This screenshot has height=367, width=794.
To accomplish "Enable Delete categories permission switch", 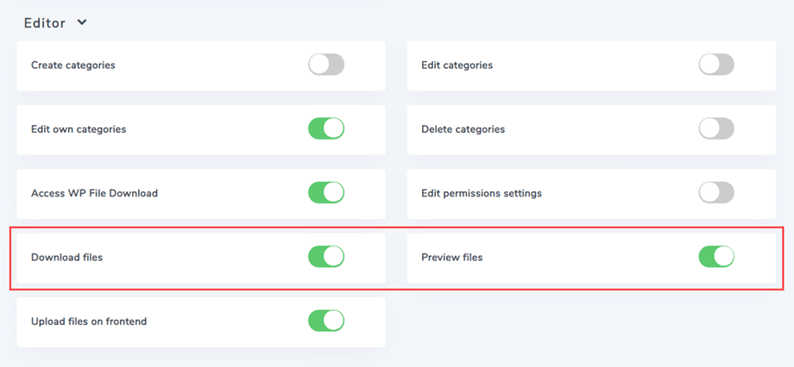I will 716,129.
